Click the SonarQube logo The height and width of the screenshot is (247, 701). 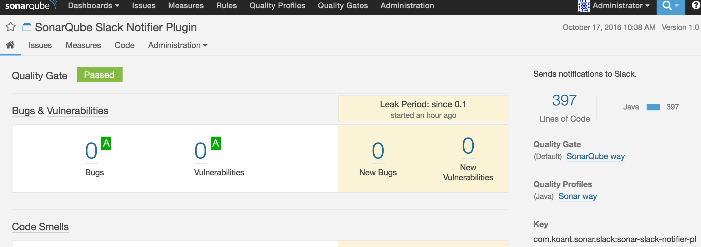pos(31,6)
